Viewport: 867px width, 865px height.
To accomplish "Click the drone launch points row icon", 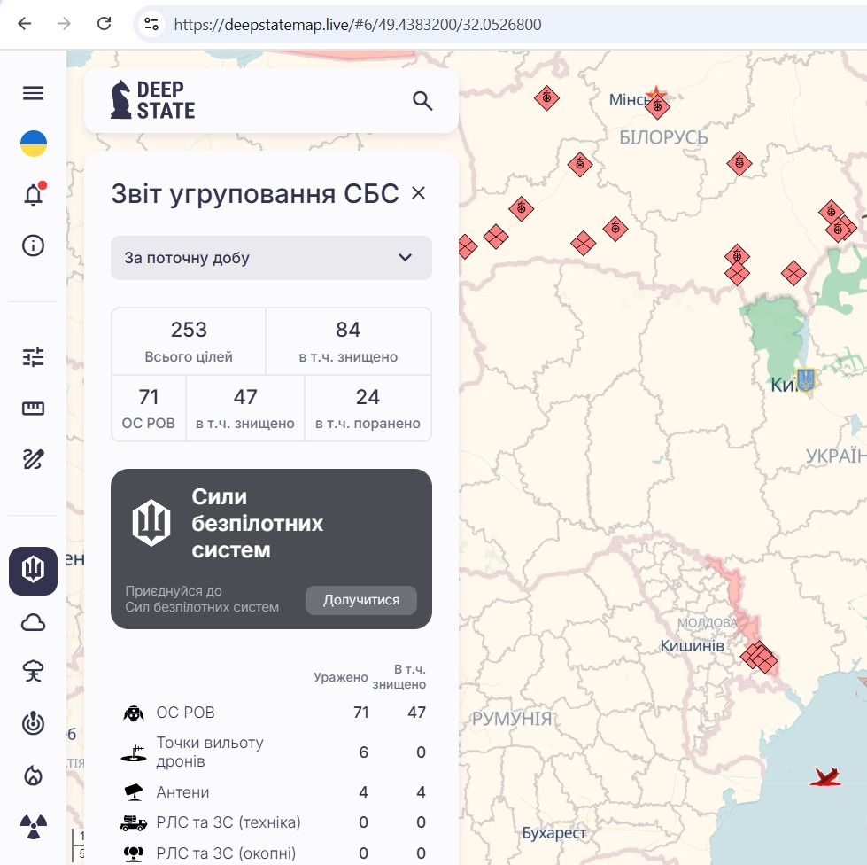I will point(133,752).
